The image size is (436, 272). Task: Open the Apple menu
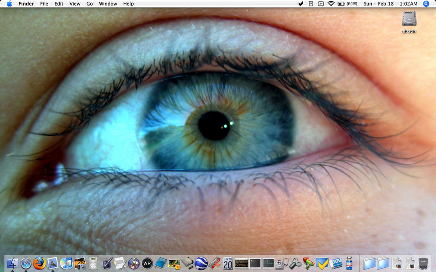9,4
